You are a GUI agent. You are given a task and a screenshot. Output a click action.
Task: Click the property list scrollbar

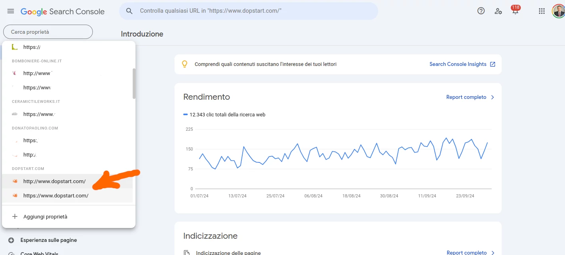pyautogui.click(x=134, y=83)
